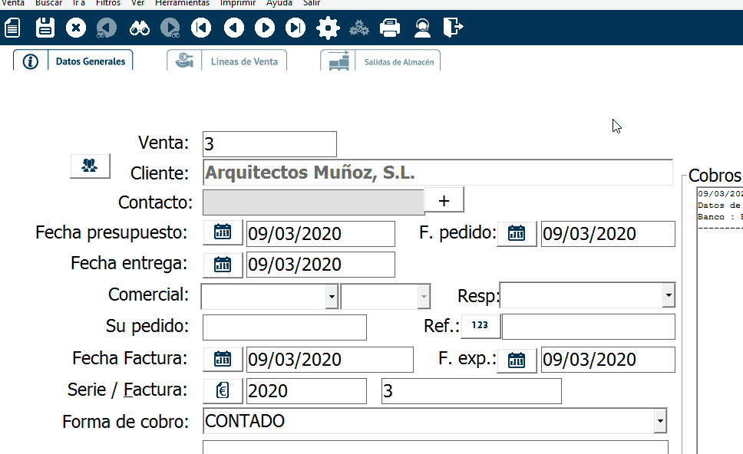The width and height of the screenshot is (743, 454).
Task: Click the new document toolbar icon
Action: [x=12, y=28]
